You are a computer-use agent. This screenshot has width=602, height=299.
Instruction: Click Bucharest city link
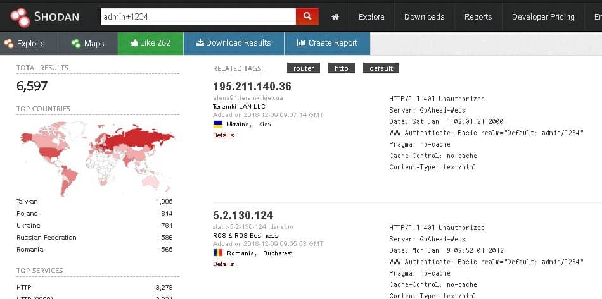tap(278, 253)
